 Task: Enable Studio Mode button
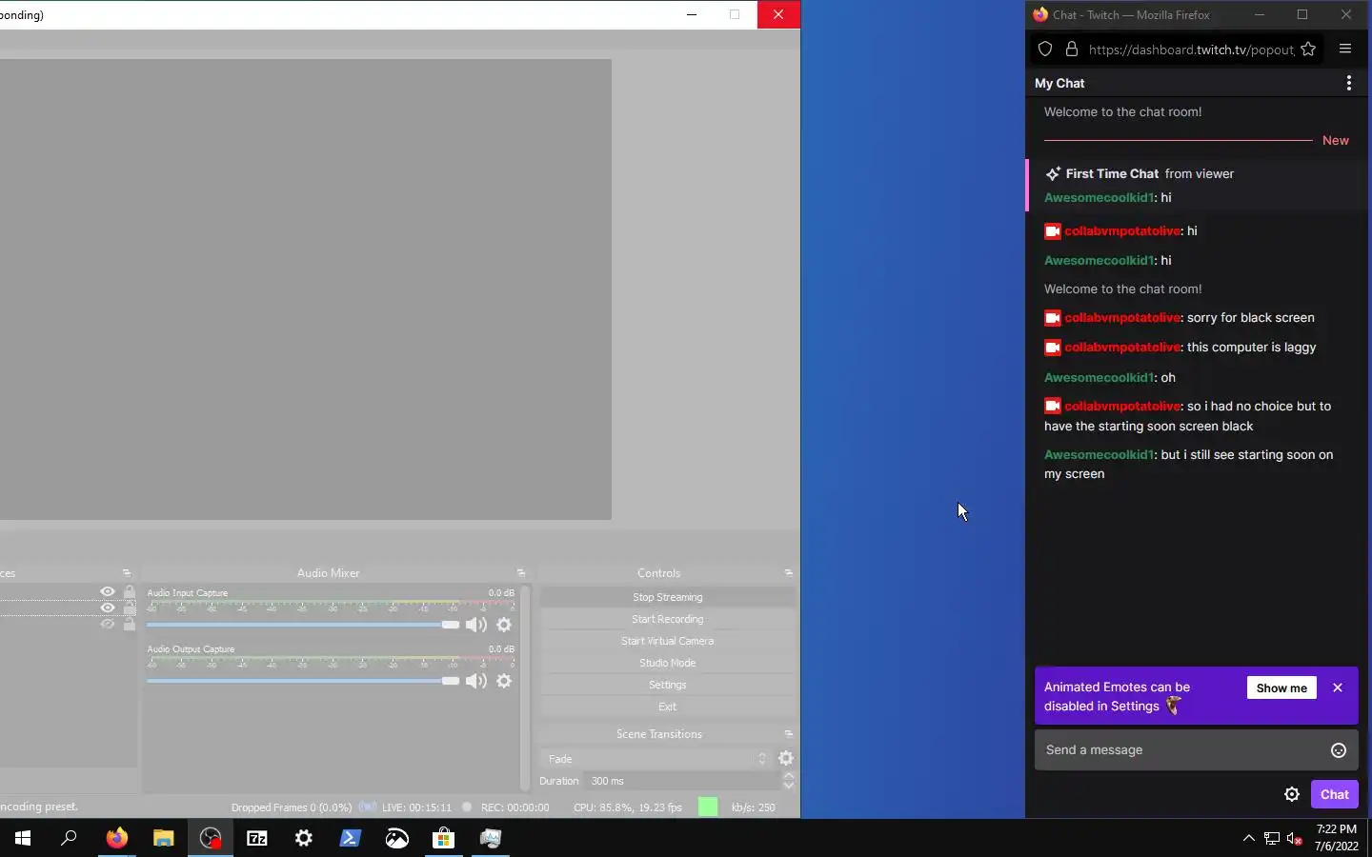click(x=668, y=663)
